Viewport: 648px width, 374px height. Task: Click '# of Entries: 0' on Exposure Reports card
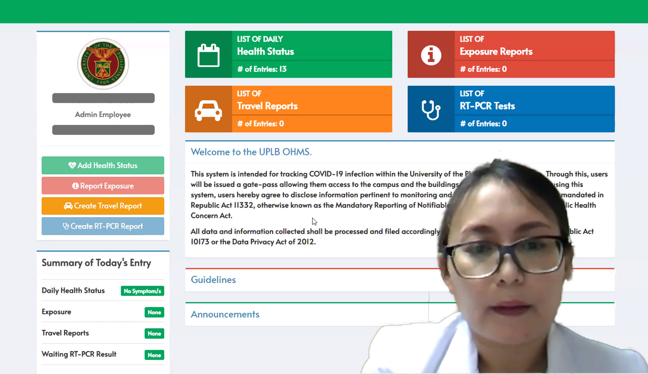point(483,69)
